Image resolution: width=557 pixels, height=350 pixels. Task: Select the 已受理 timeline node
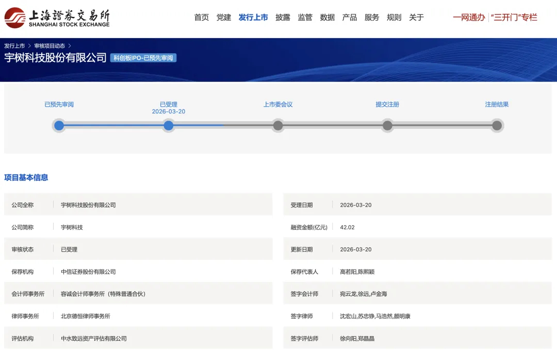point(169,125)
